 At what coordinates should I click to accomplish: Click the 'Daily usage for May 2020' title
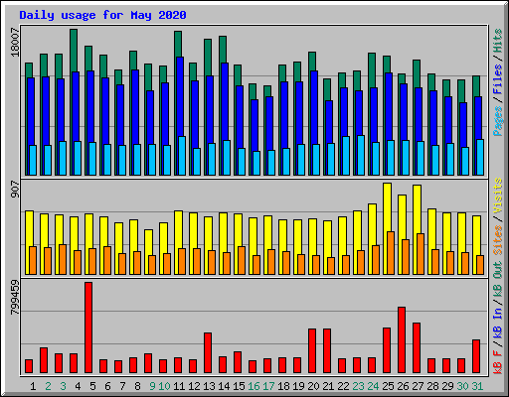tap(102, 15)
